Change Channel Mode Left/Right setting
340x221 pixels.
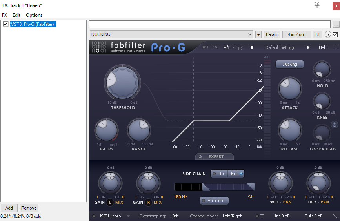click(232, 216)
